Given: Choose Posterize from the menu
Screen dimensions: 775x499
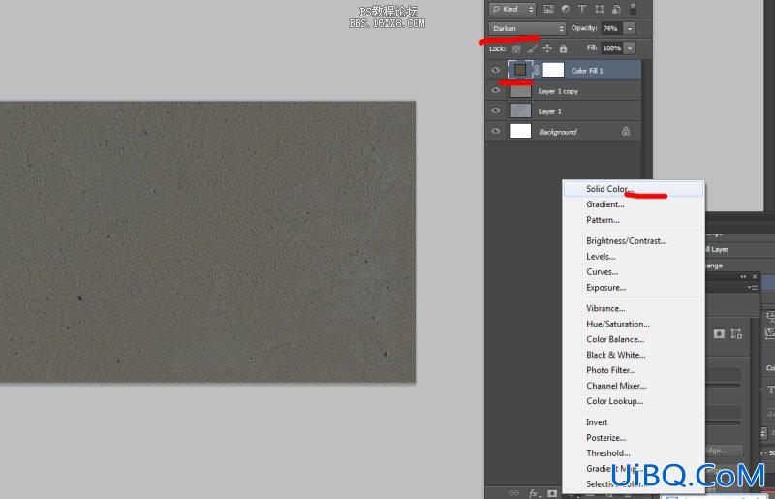Looking at the screenshot, I should tap(634, 438).
